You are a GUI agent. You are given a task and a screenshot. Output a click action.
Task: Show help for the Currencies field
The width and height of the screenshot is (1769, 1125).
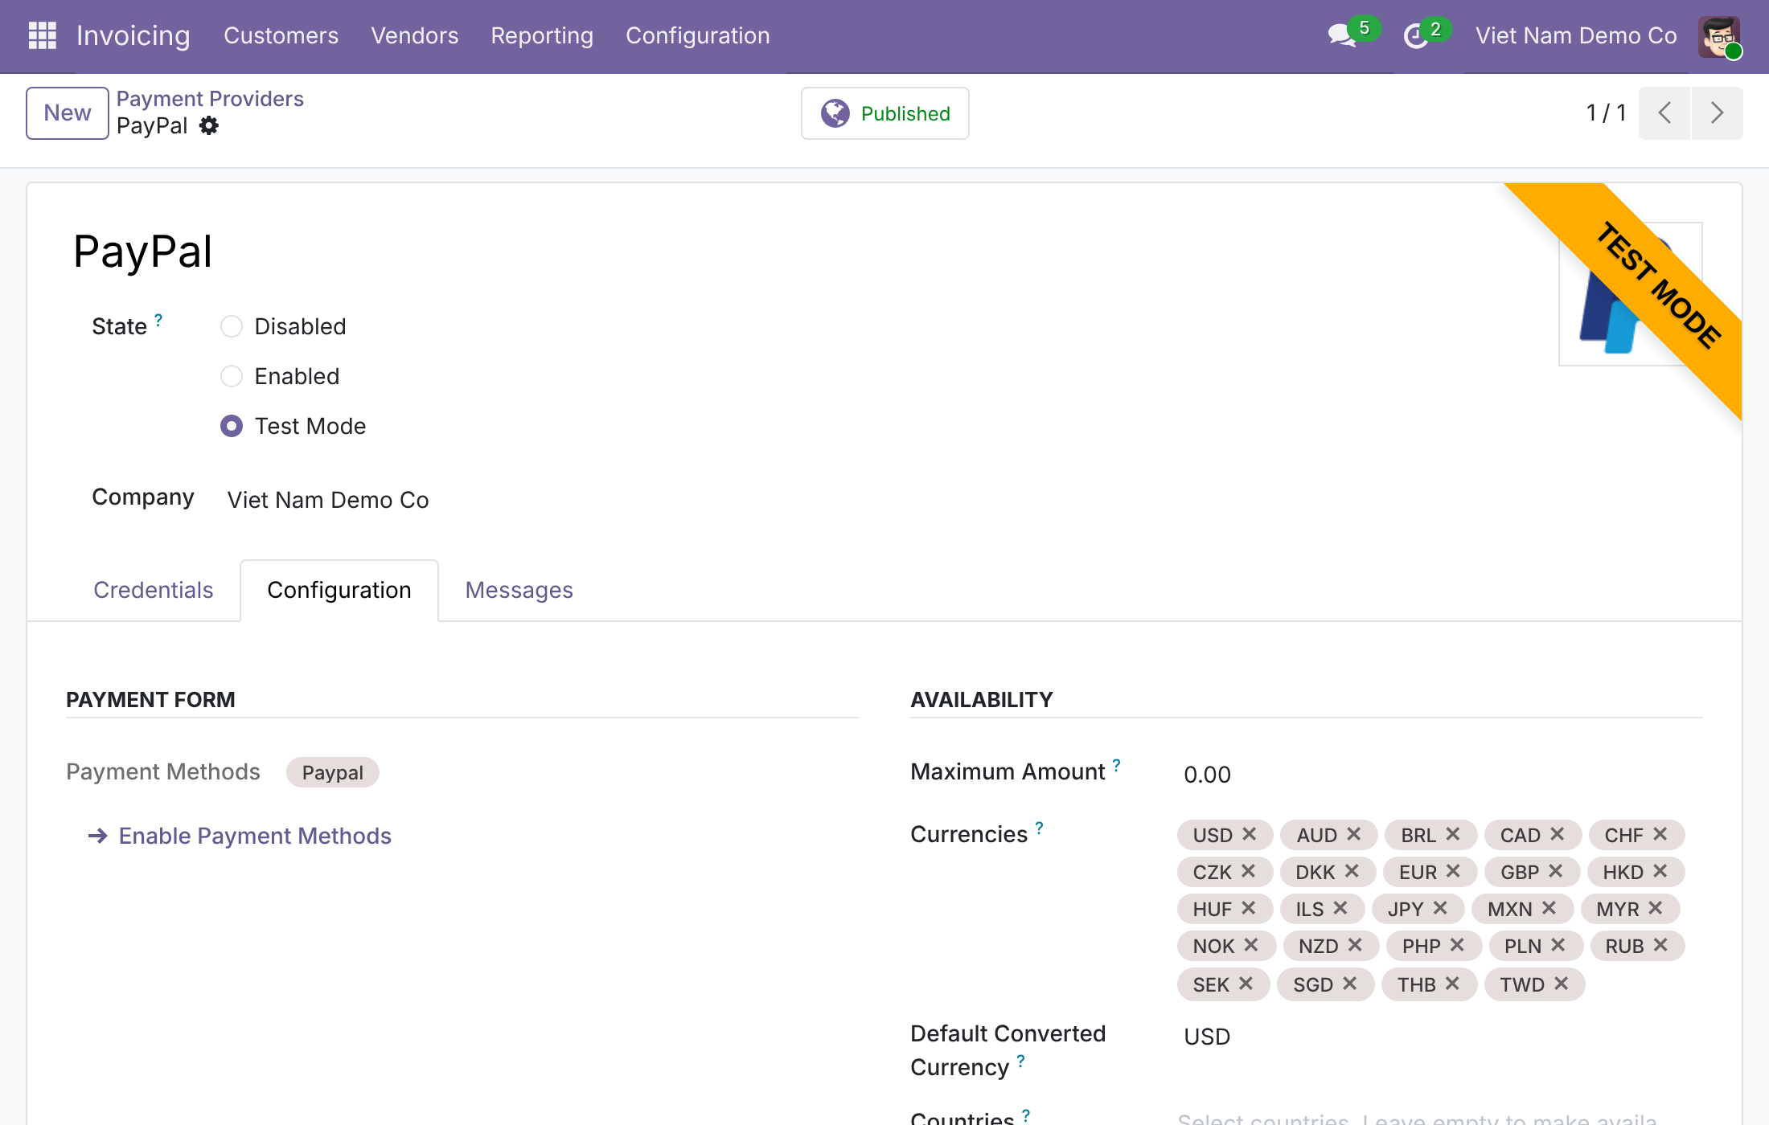(1040, 828)
